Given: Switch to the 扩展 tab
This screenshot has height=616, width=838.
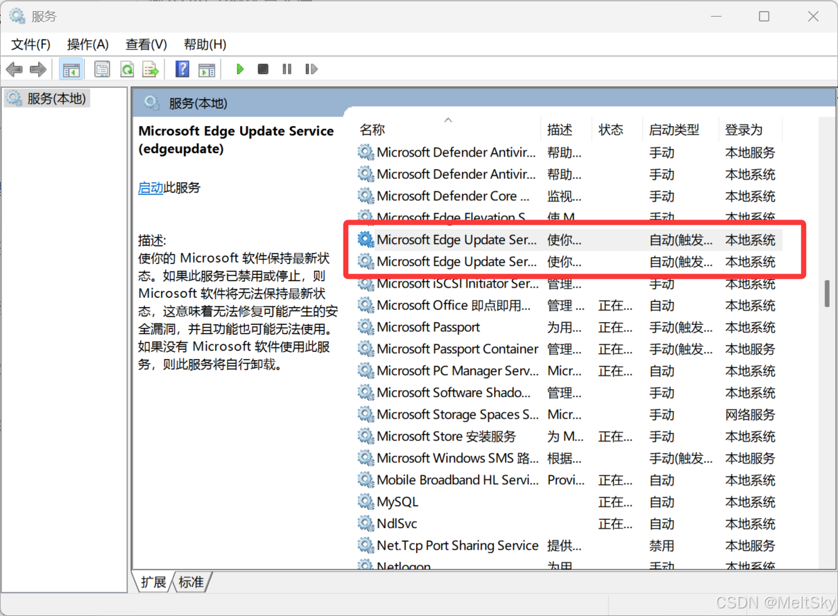Looking at the screenshot, I should pyautogui.click(x=153, y=582).
